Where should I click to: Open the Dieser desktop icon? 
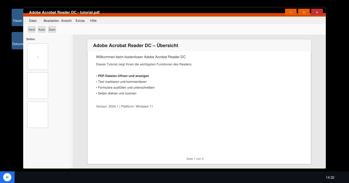pyautogui.click(x=17, y=17)
